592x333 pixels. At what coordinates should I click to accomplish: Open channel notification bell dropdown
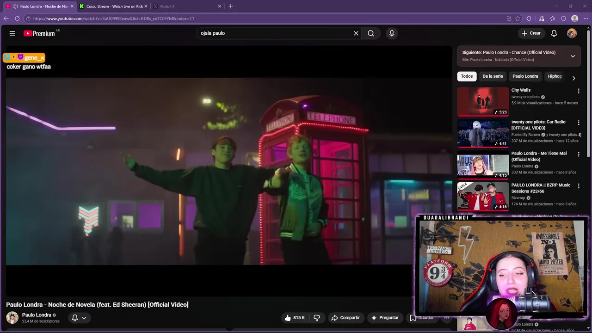(x=79, y=318)
